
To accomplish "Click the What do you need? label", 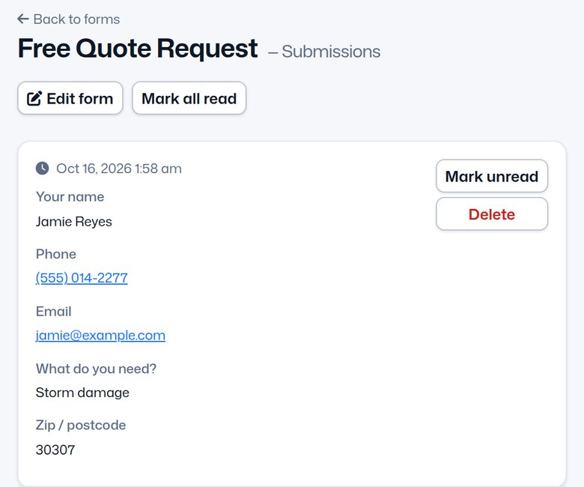I will [x=96, y=369].
